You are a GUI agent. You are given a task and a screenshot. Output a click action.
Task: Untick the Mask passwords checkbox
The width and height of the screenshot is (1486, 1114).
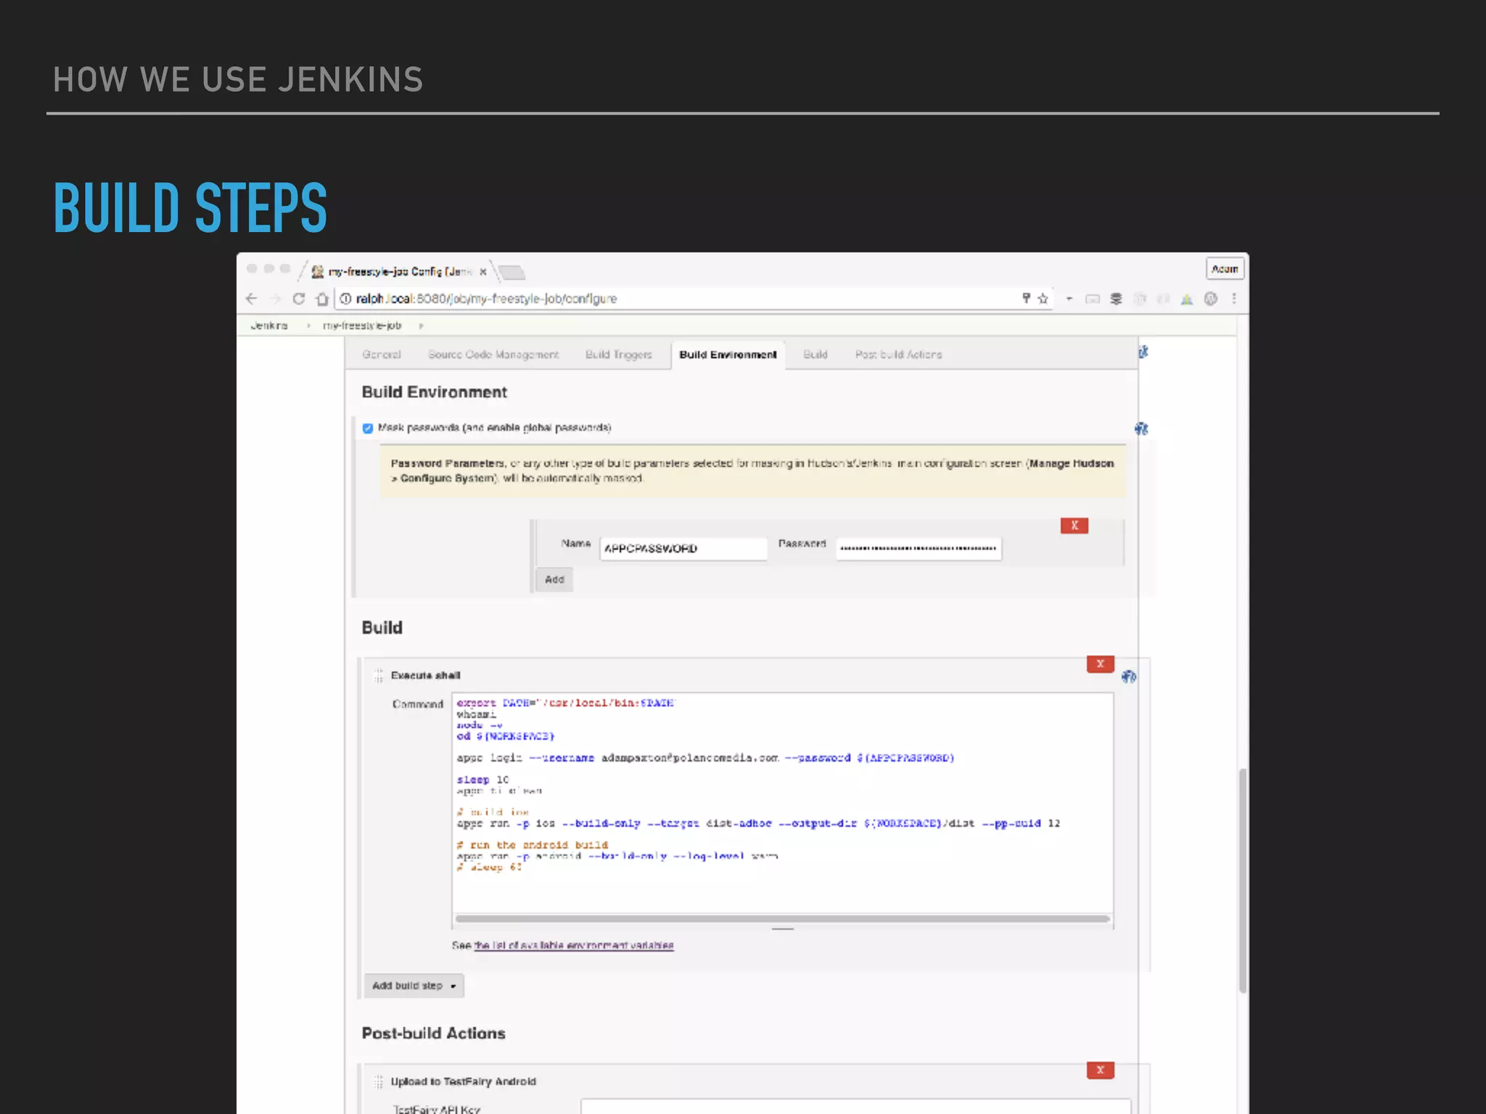[368, 428]
